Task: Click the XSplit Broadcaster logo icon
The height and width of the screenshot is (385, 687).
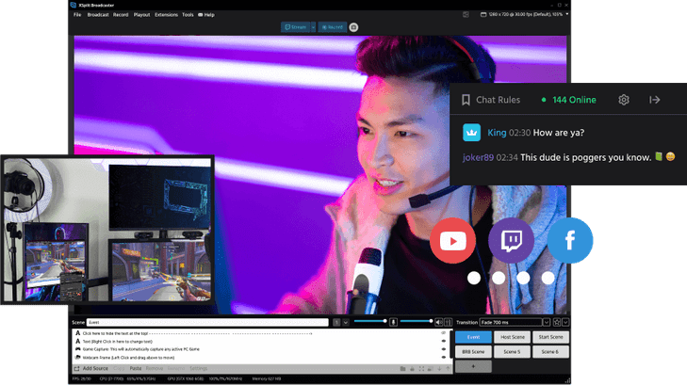Action: pyautogui.click(x=74, y=5)
